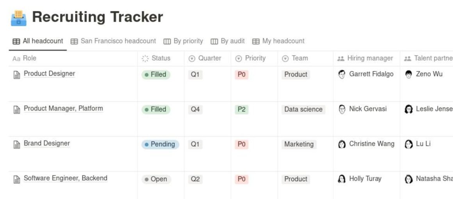The image size is (453, 199).
Task: Open the By audit view tab
Action: 228,41
